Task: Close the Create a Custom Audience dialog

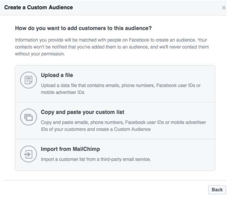Action: point(224,8)
